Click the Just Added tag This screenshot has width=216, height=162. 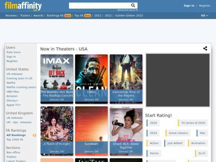(x=174, y=143)
